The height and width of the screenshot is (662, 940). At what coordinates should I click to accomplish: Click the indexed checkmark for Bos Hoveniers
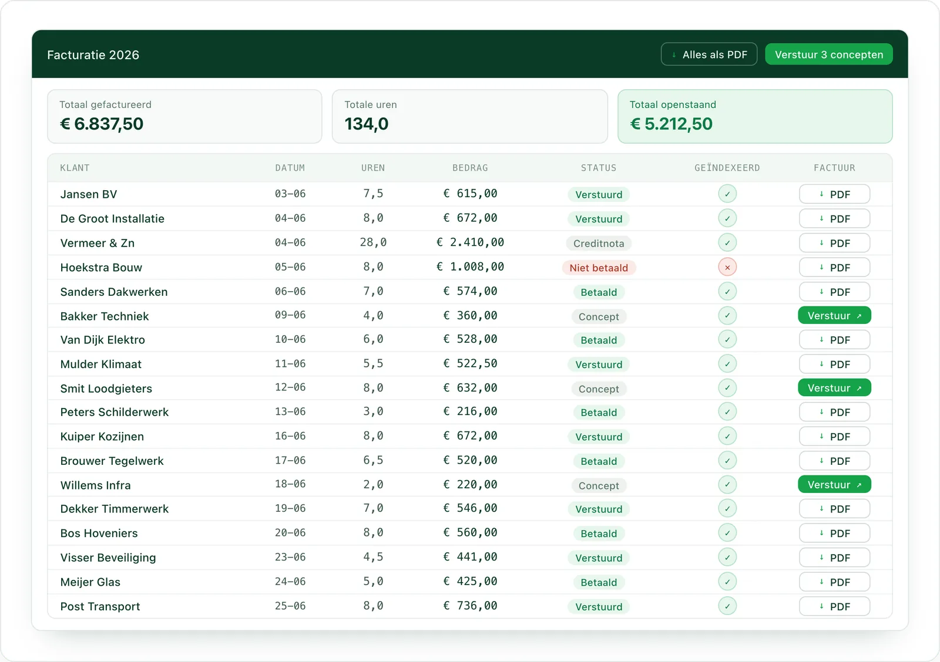727,533
